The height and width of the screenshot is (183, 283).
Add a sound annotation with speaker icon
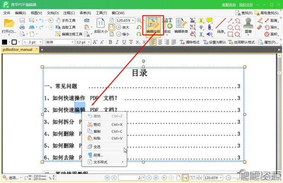(209, 34)
